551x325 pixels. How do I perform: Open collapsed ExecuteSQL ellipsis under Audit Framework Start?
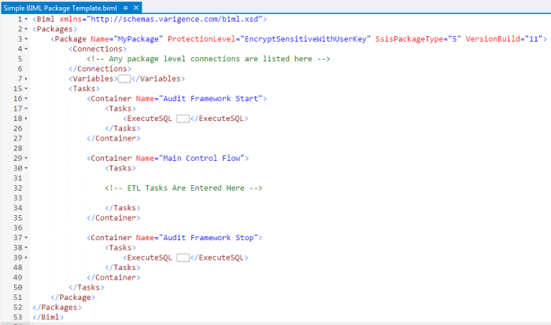tap(183, 119)
